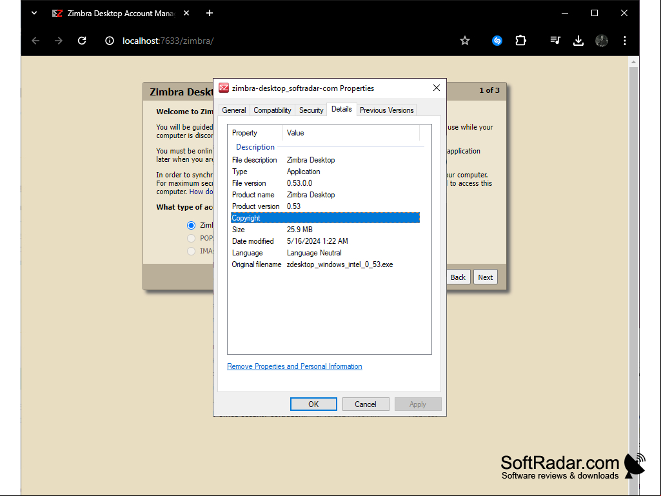The height and width of the screenshot is (496, 661).
Task: Close the Zimbra Desktop Account browser tab
Action: click(x=186, y=13)
